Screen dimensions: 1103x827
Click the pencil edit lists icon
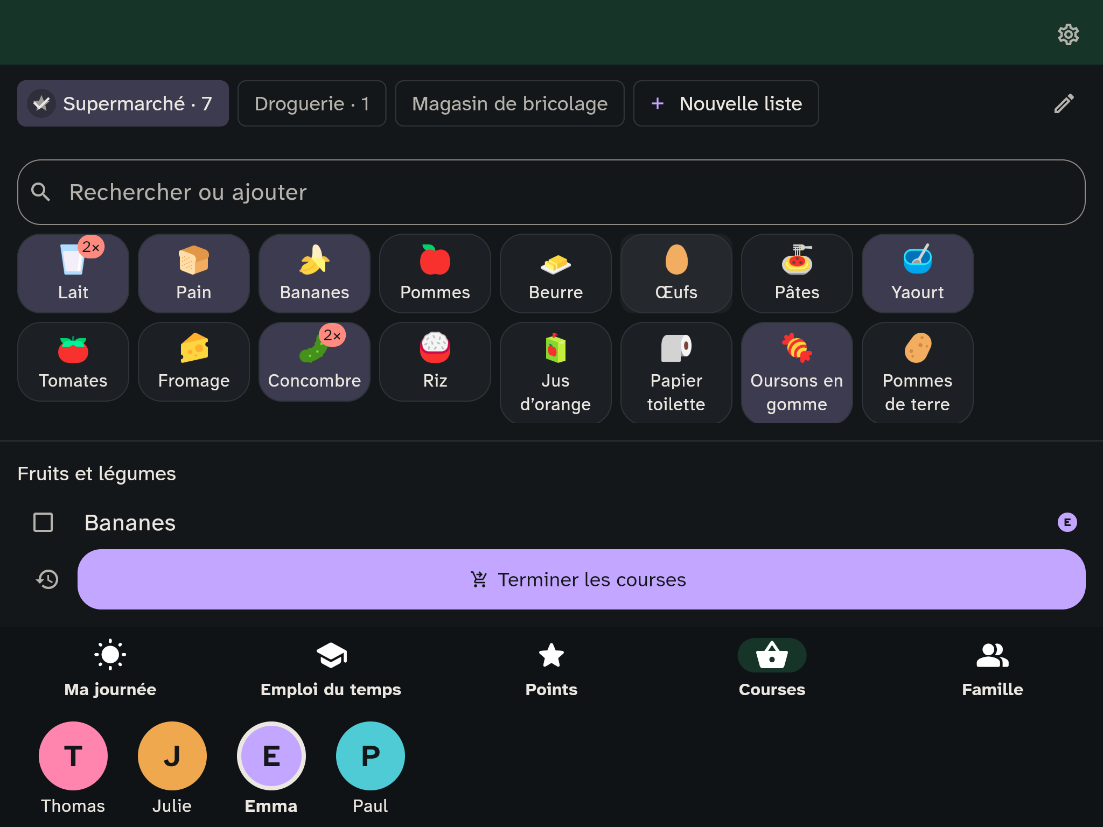tap(1064, 103)
